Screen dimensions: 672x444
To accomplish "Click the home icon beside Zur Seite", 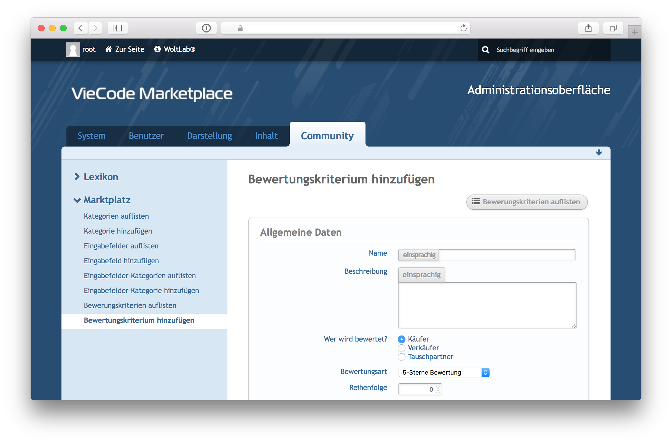I will (109, 49).
